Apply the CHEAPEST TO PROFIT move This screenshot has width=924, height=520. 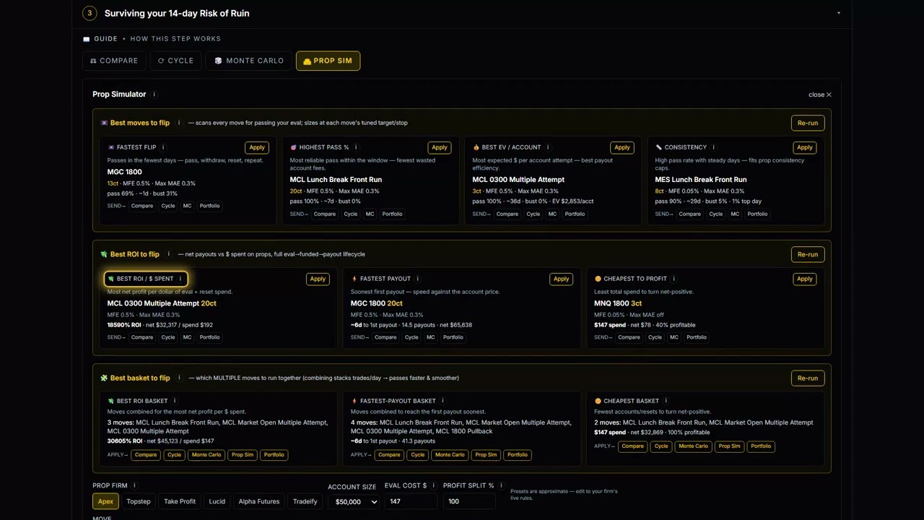click(805, 279)
